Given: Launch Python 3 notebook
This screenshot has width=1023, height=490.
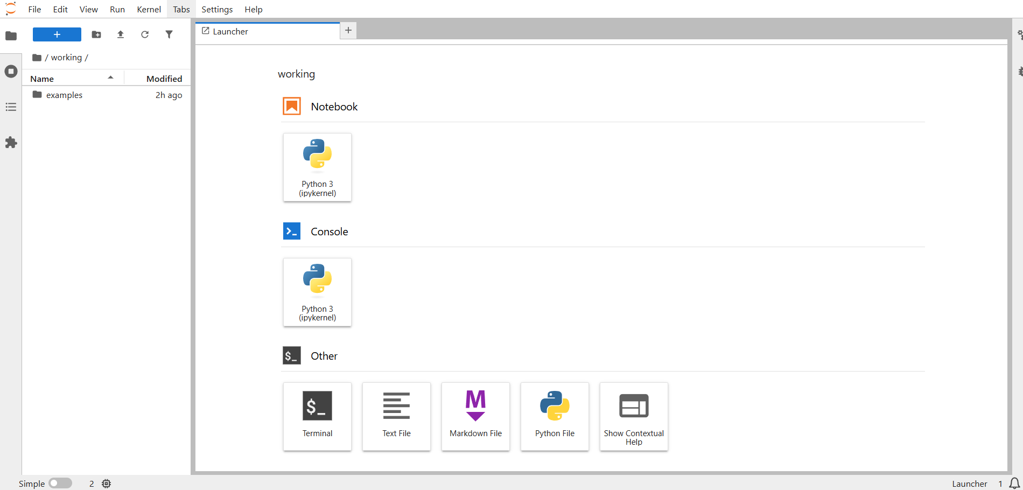Looking at the screenshot, I should (x=317, y=167).
